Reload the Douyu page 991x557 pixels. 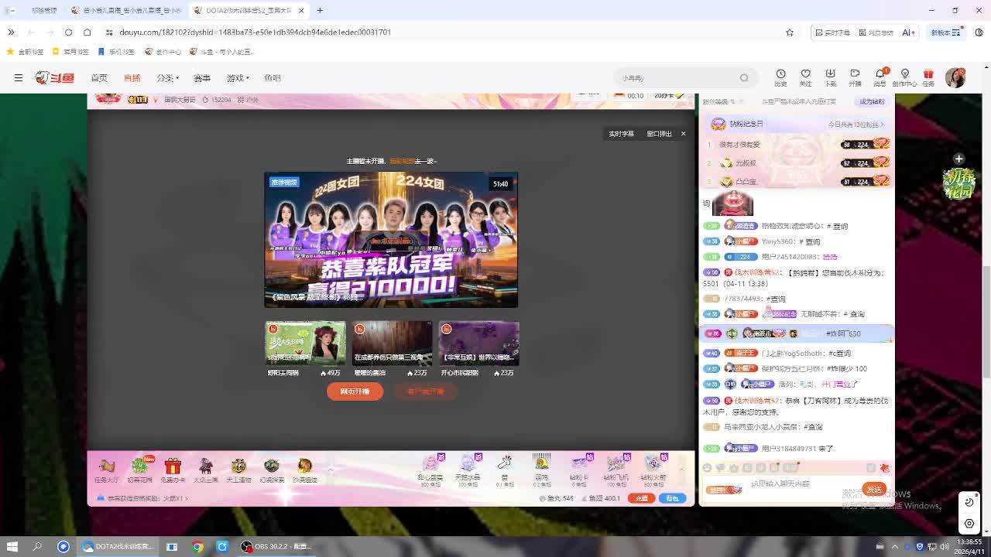pos(68,32)
